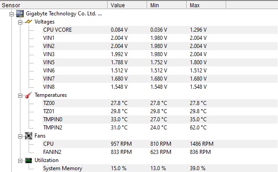This screenshot has width=278, height=172.
Task: Select the Gigabyte Technology Co. Ltd. node
Action: coord(64,14)
